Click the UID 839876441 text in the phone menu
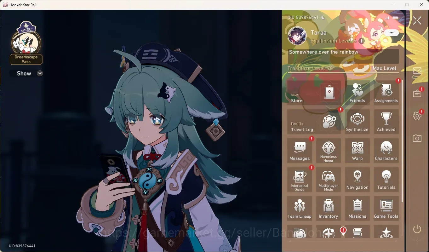The height and width of the screenshot is (252, 429). 303,18
